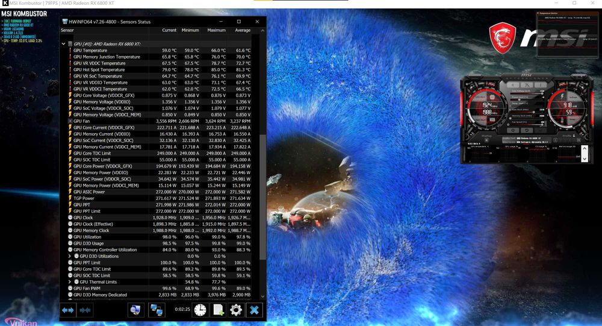Click the HWiNFO64 title bar icon
The width and height of the screenshot is (602, 326).
coord(65,22)
